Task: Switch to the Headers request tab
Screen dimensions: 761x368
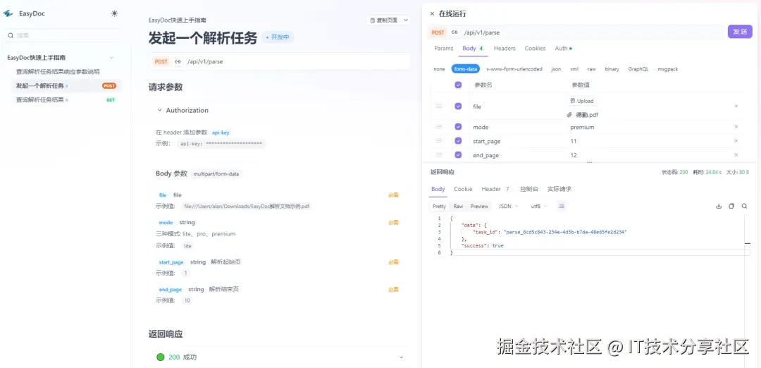Action: [x=505, y=49]
